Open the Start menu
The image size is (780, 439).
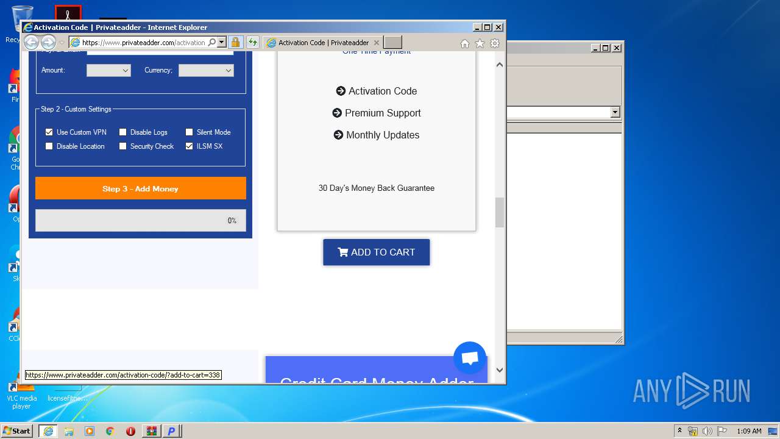17,431
